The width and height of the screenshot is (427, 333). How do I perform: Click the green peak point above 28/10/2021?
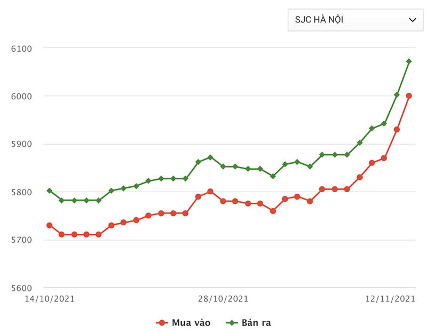tap(210, 157)
